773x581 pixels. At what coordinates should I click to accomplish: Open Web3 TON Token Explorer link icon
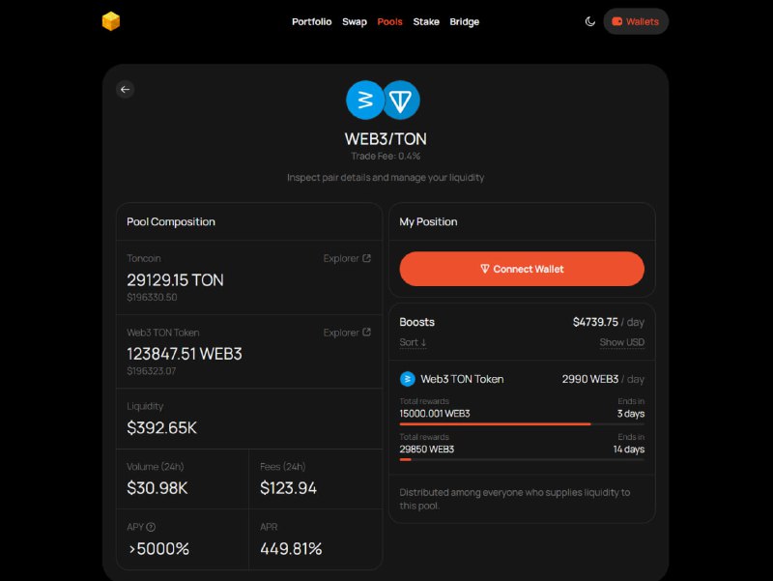coord(366,332)
